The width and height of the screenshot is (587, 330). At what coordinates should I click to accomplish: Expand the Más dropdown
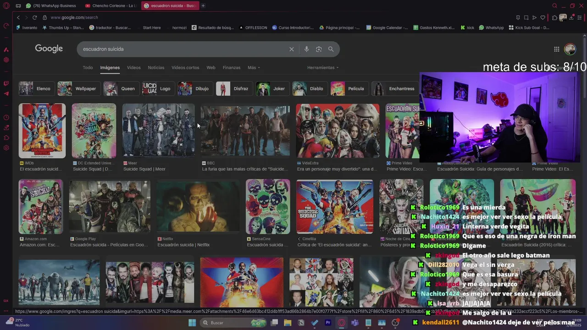click(x=254, y=67)
